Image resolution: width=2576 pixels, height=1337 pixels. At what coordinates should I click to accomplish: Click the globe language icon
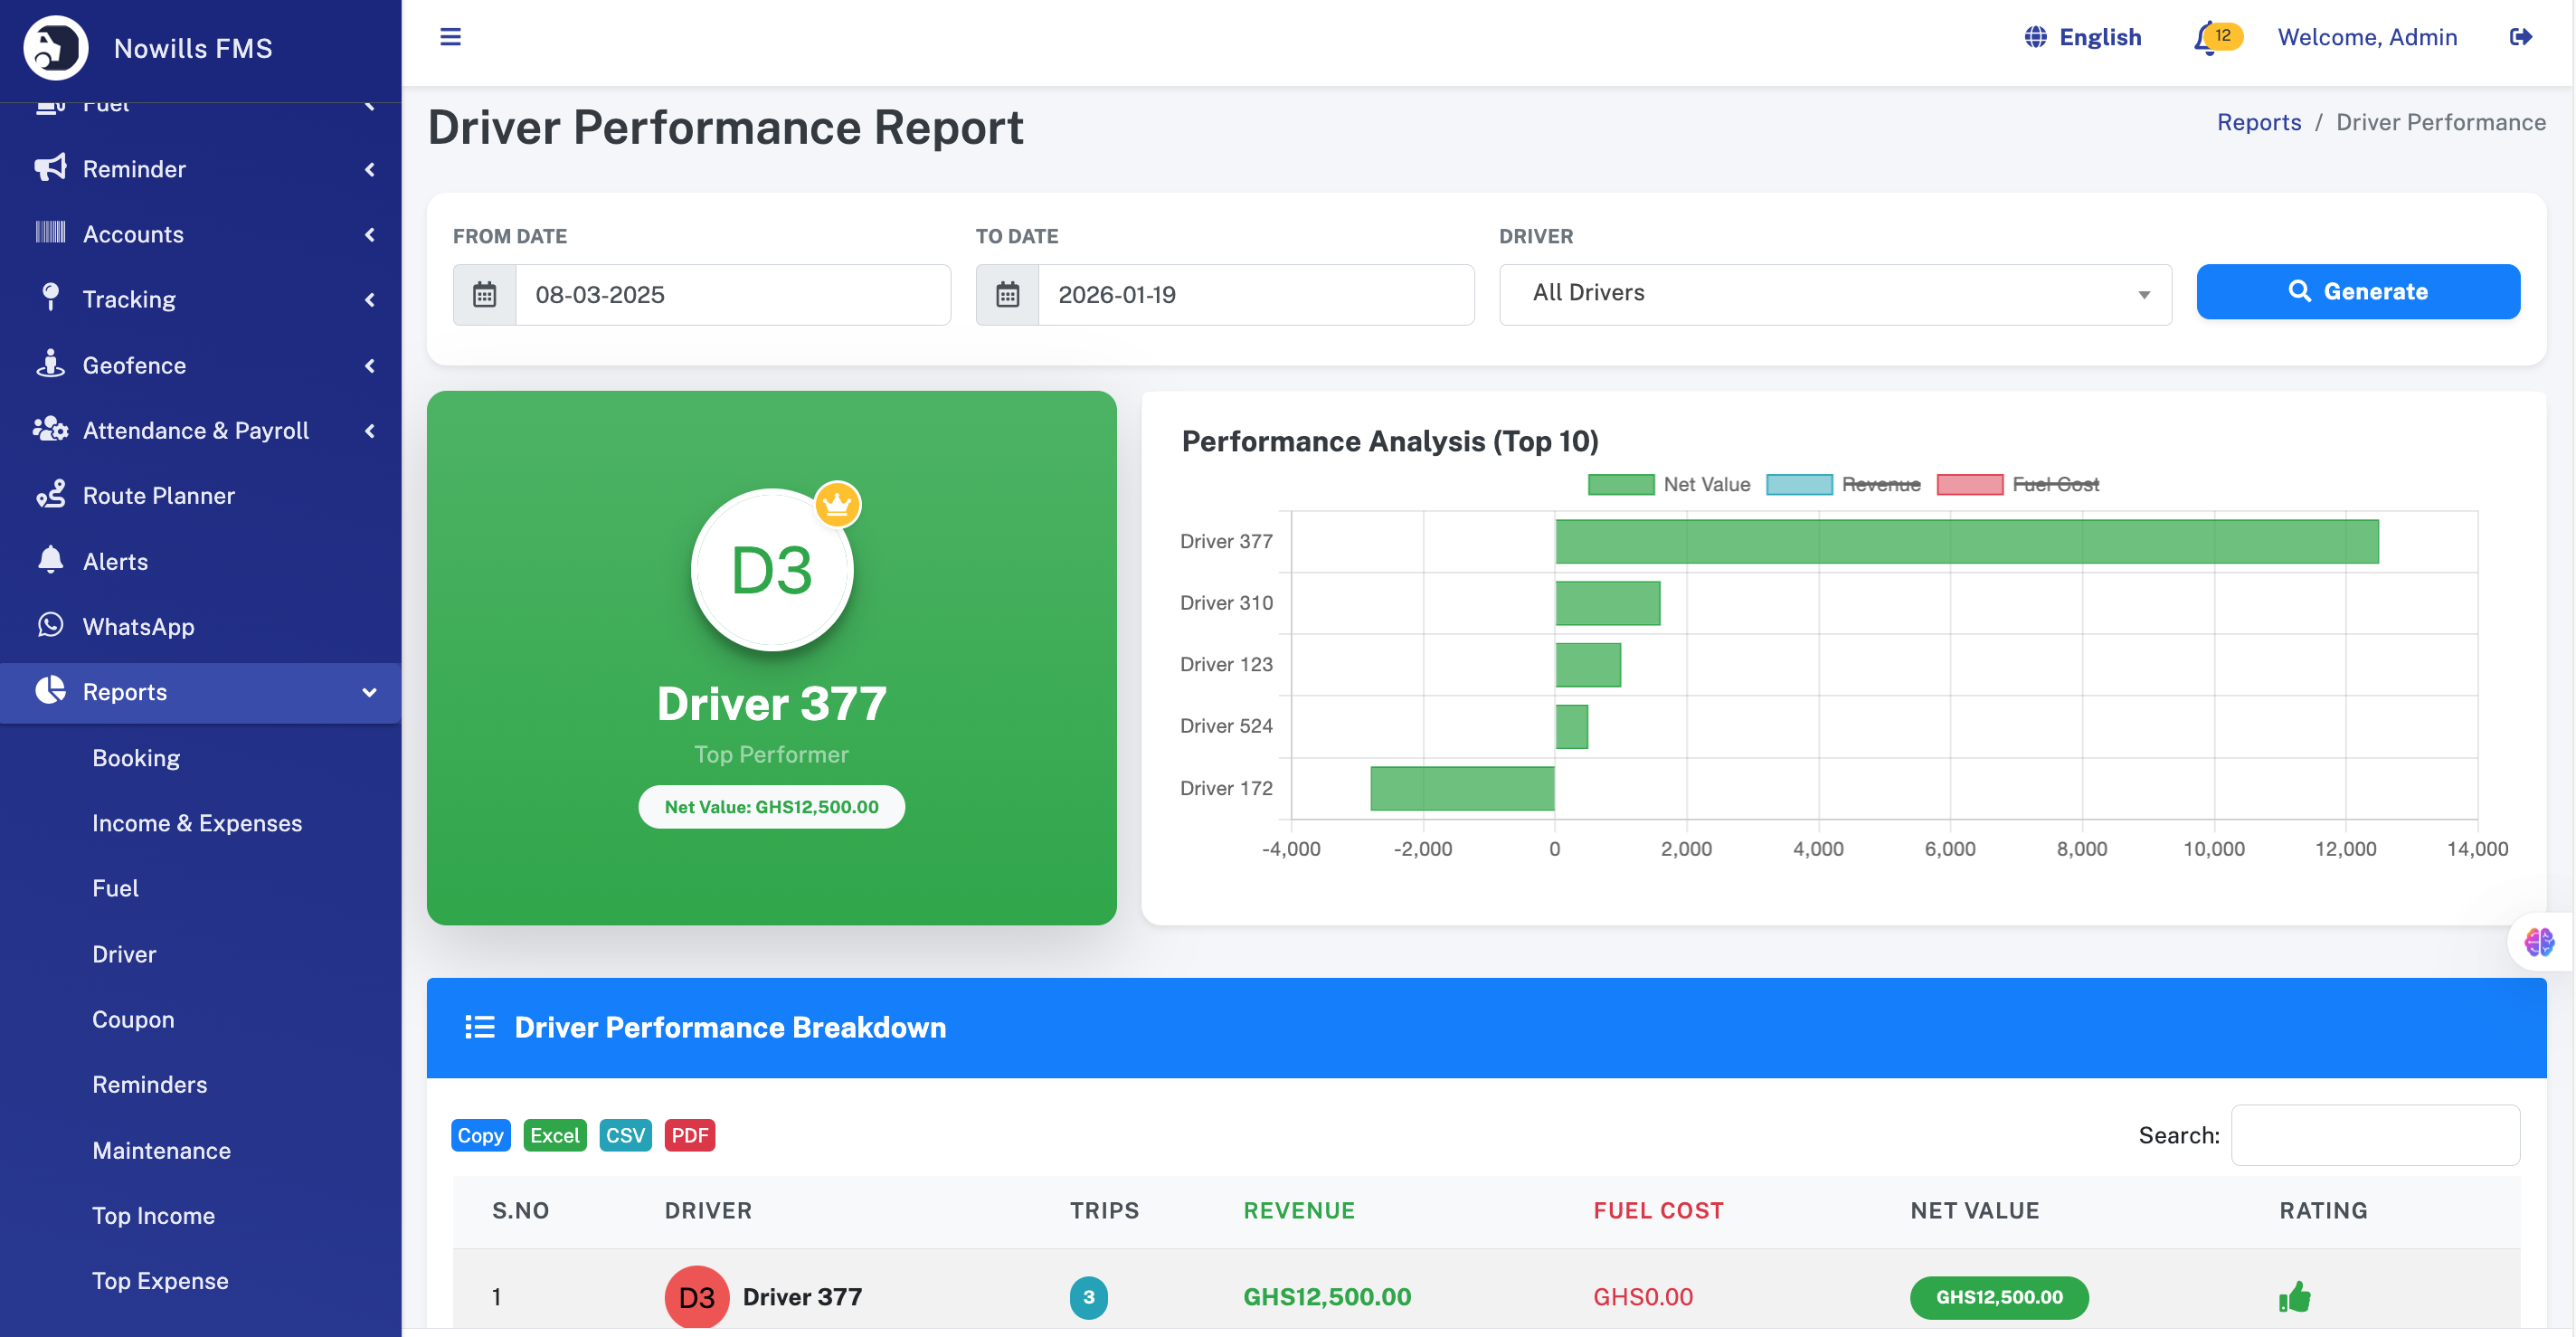pyautogui.click(x=2035, y=37)
